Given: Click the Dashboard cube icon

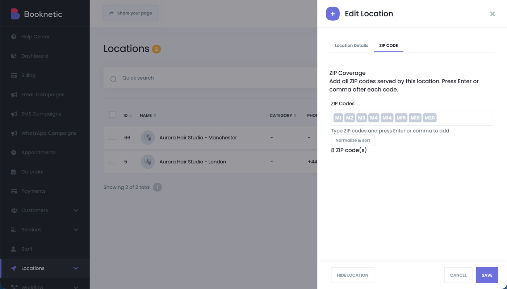Looking at the screenshot, I should tap(14, 56).
